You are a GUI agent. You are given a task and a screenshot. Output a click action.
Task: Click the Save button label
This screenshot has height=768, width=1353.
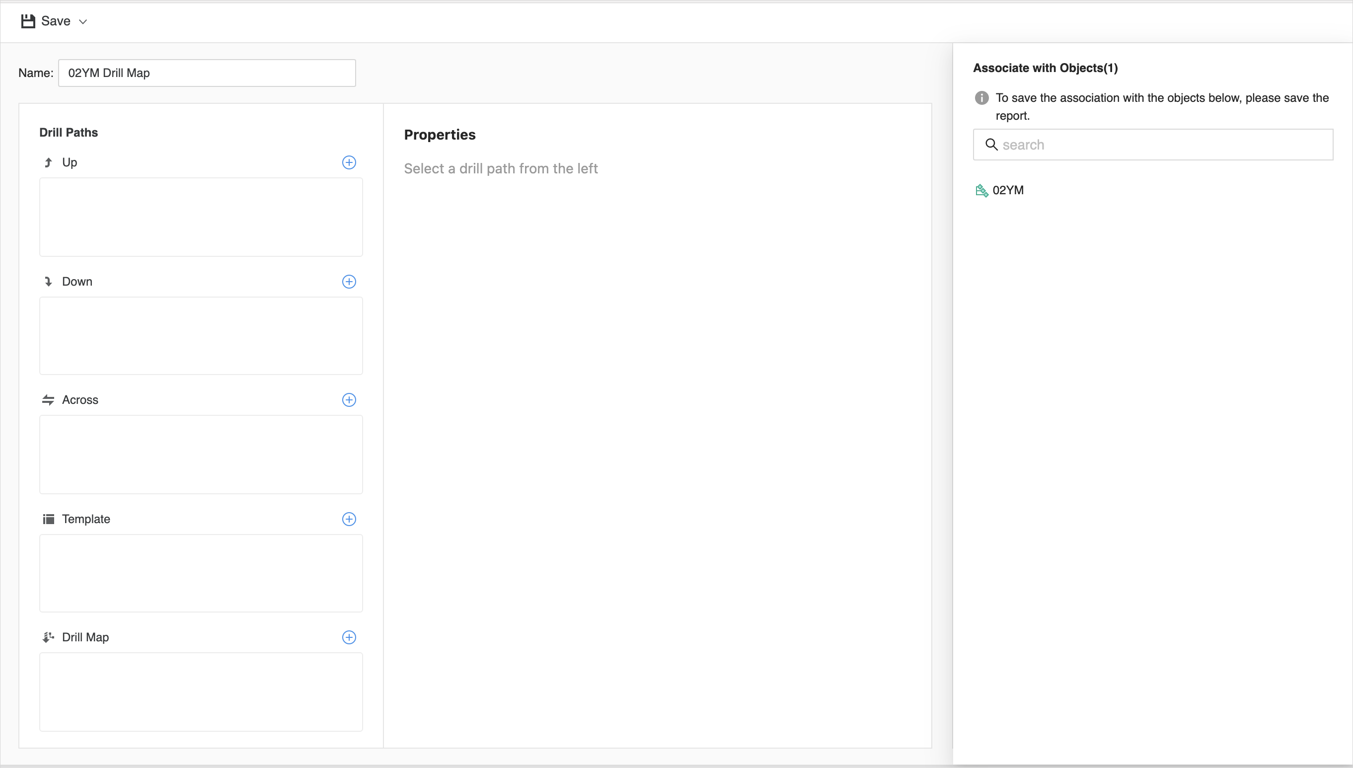[56, 21]
